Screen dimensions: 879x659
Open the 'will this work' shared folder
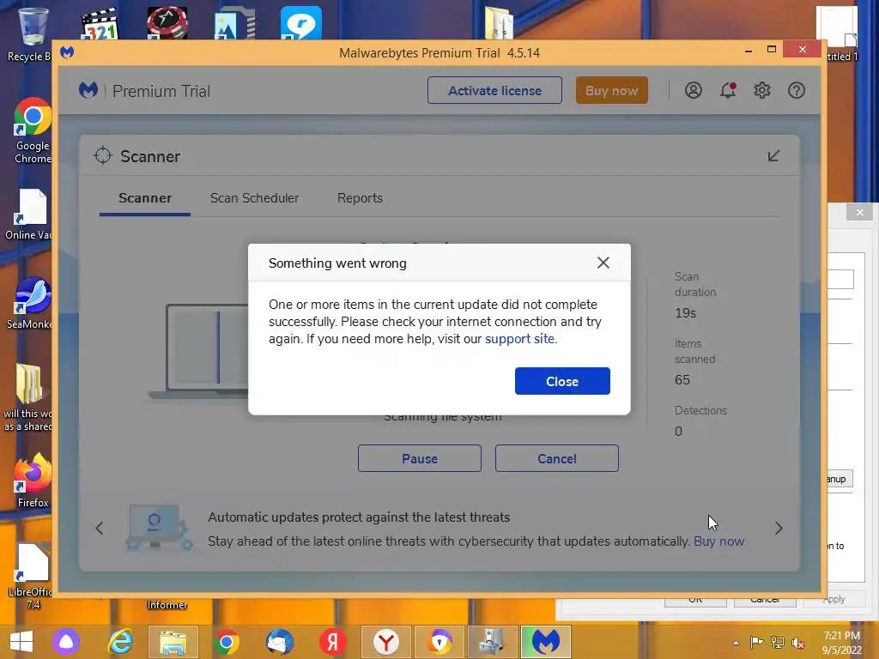(28, 397)
